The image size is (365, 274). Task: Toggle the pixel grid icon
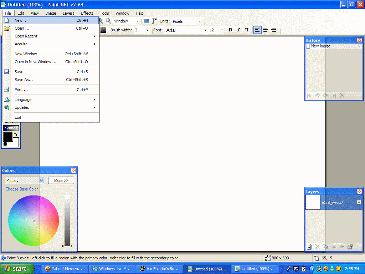pos(146,21)
